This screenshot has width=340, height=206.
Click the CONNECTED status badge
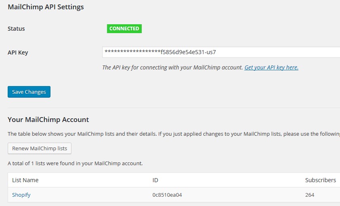[x=124, y=29]
